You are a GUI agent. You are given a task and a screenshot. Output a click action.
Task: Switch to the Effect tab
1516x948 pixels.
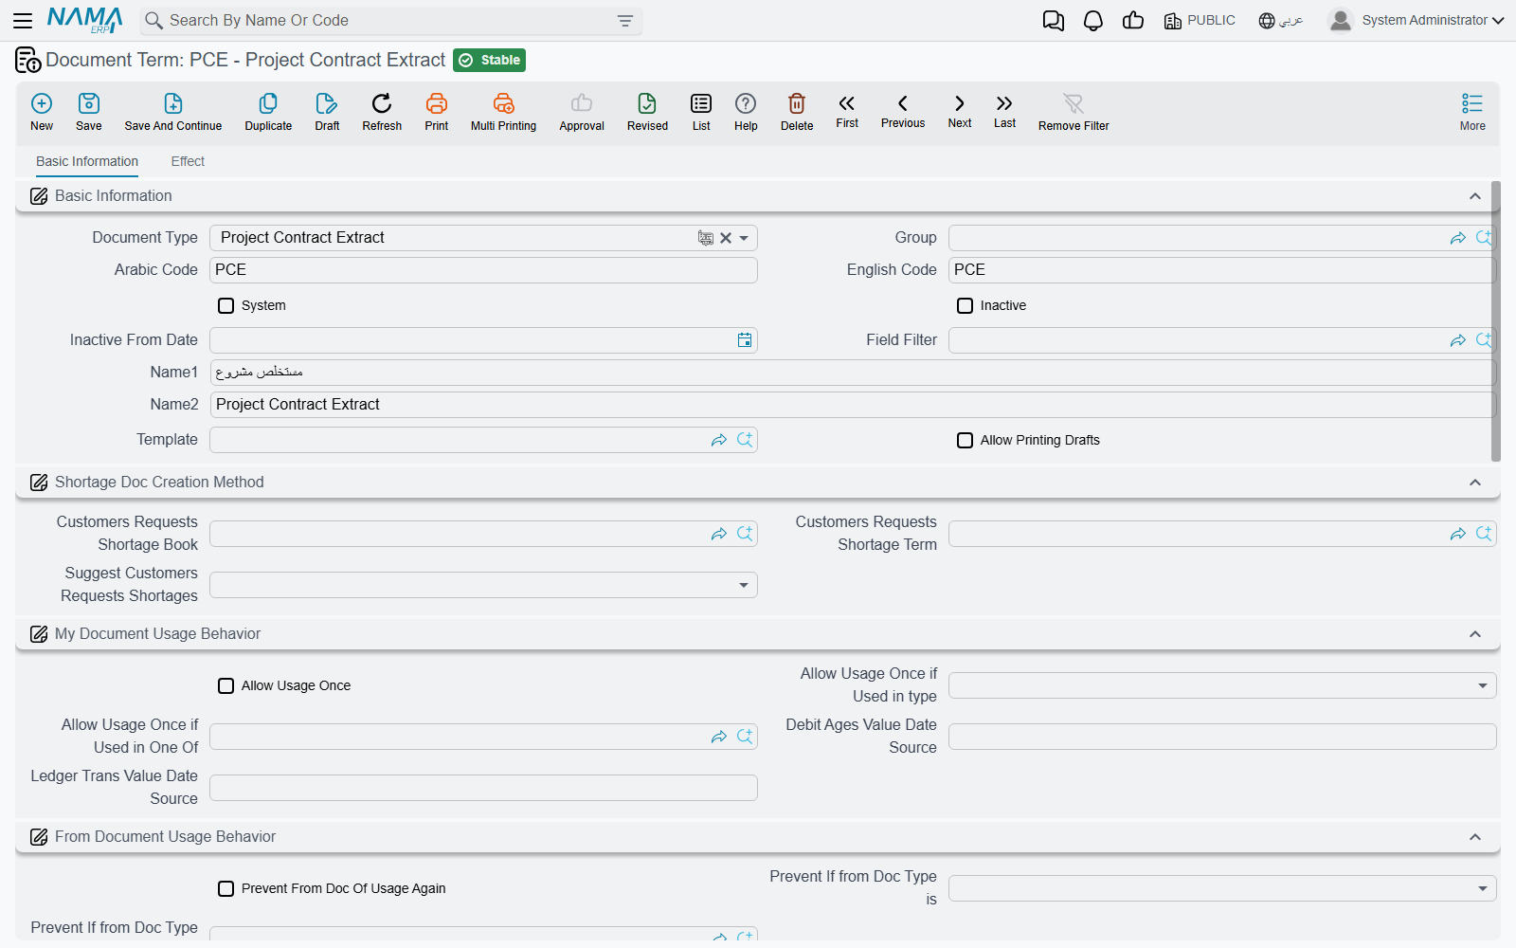pos(188,161)
